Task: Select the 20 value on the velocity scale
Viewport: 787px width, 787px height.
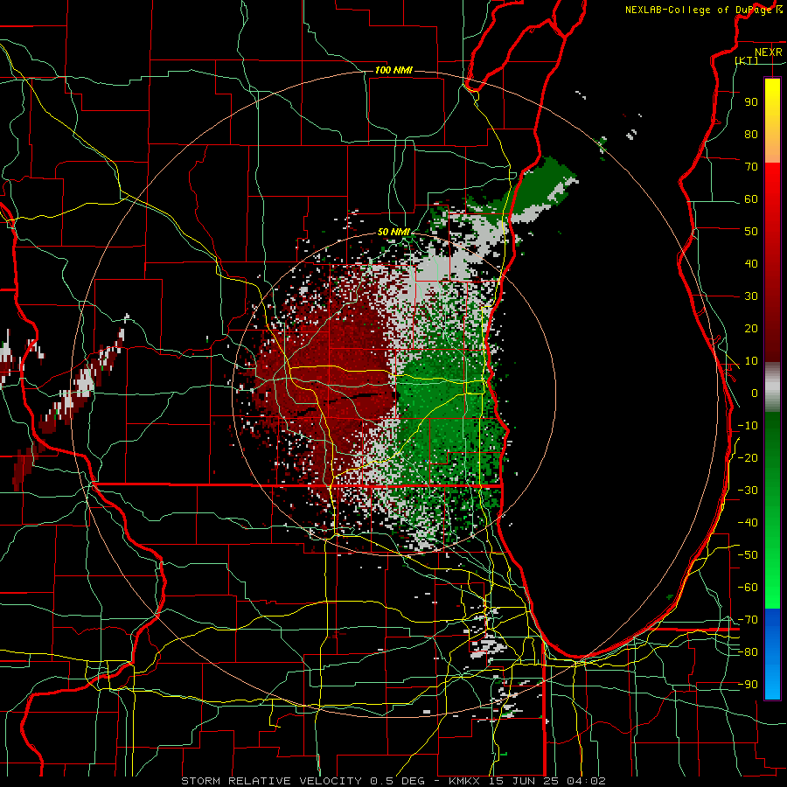Action: pos(751,328)
